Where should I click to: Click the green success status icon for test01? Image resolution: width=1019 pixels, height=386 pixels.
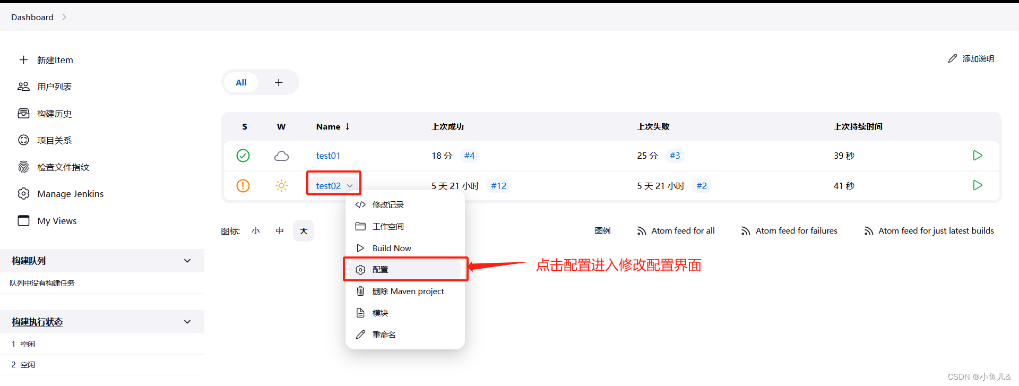(243, 156)
